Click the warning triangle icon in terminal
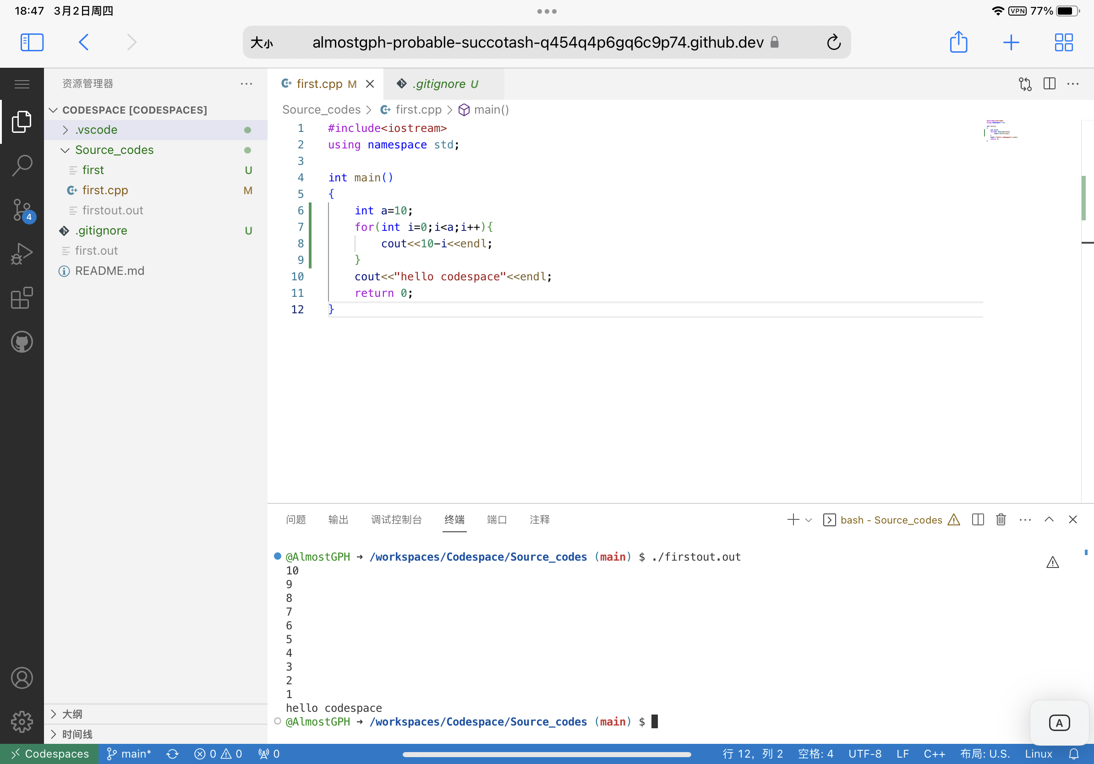Screen dimensions: 1094x764 pos(954,519)
